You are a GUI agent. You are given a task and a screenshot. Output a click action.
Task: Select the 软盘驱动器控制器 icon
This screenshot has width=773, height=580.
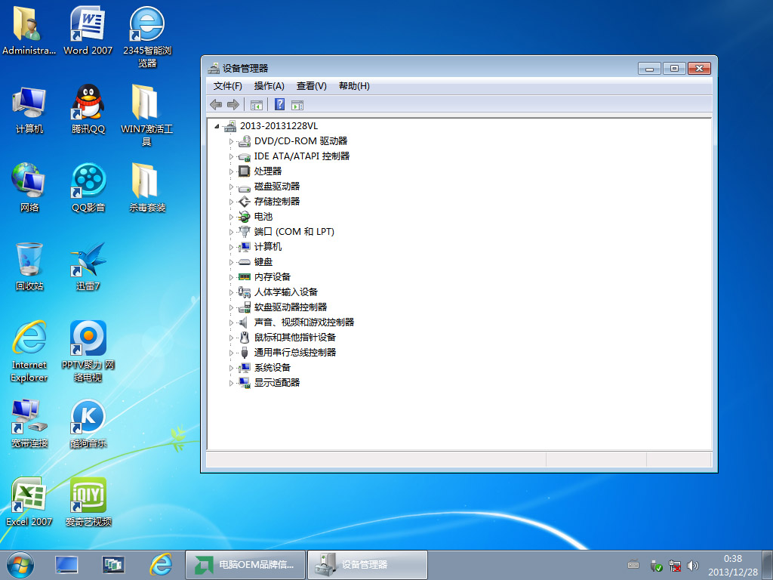(x=245, y=307)
